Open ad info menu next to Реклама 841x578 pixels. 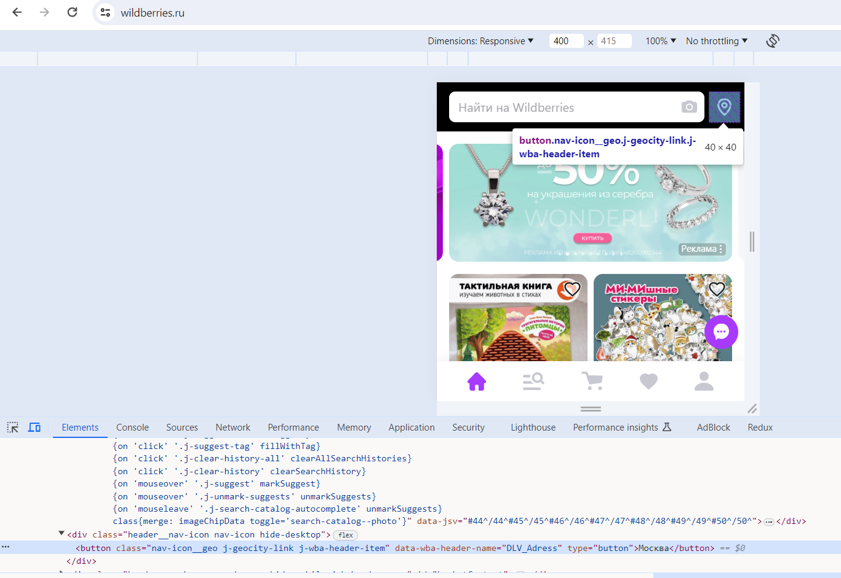[x=721, y=249]
